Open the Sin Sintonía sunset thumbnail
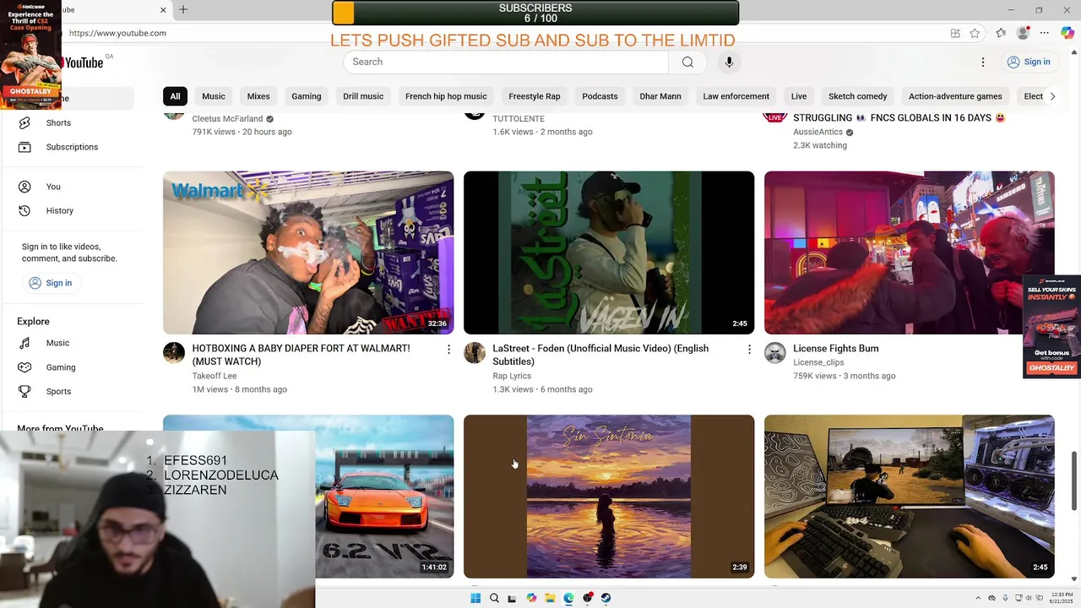1081x608 pixels. pos(609,497)
